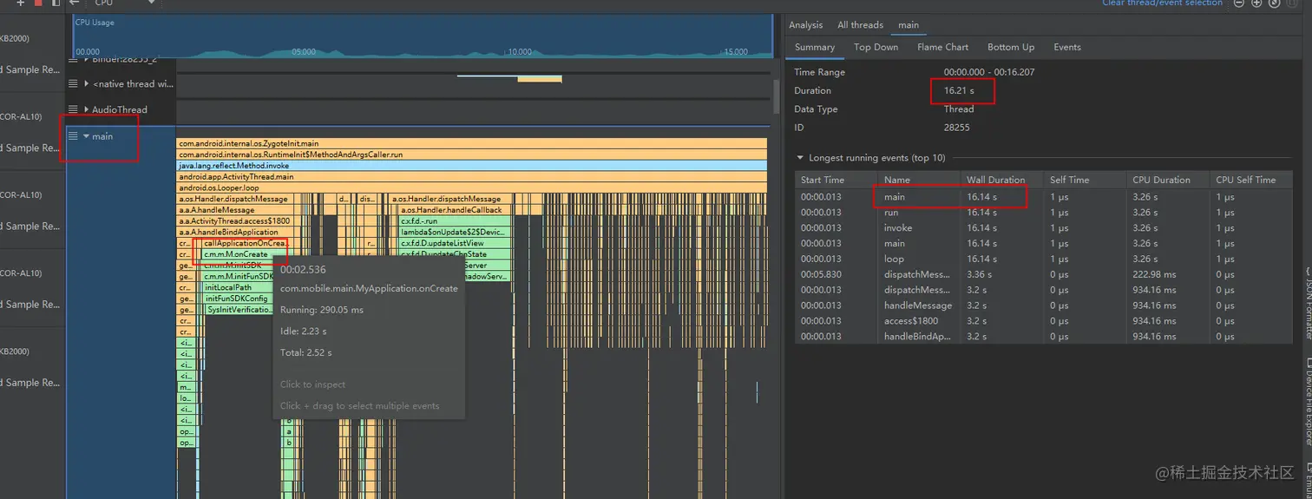The width and height of the screenshot is (1312, 499).
Task: Select the main tab in analysis panel
Action: click(x=909, y=25)
